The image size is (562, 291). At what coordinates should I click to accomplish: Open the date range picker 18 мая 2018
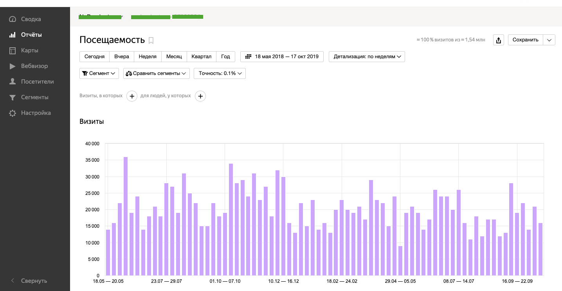click(282, 57)
